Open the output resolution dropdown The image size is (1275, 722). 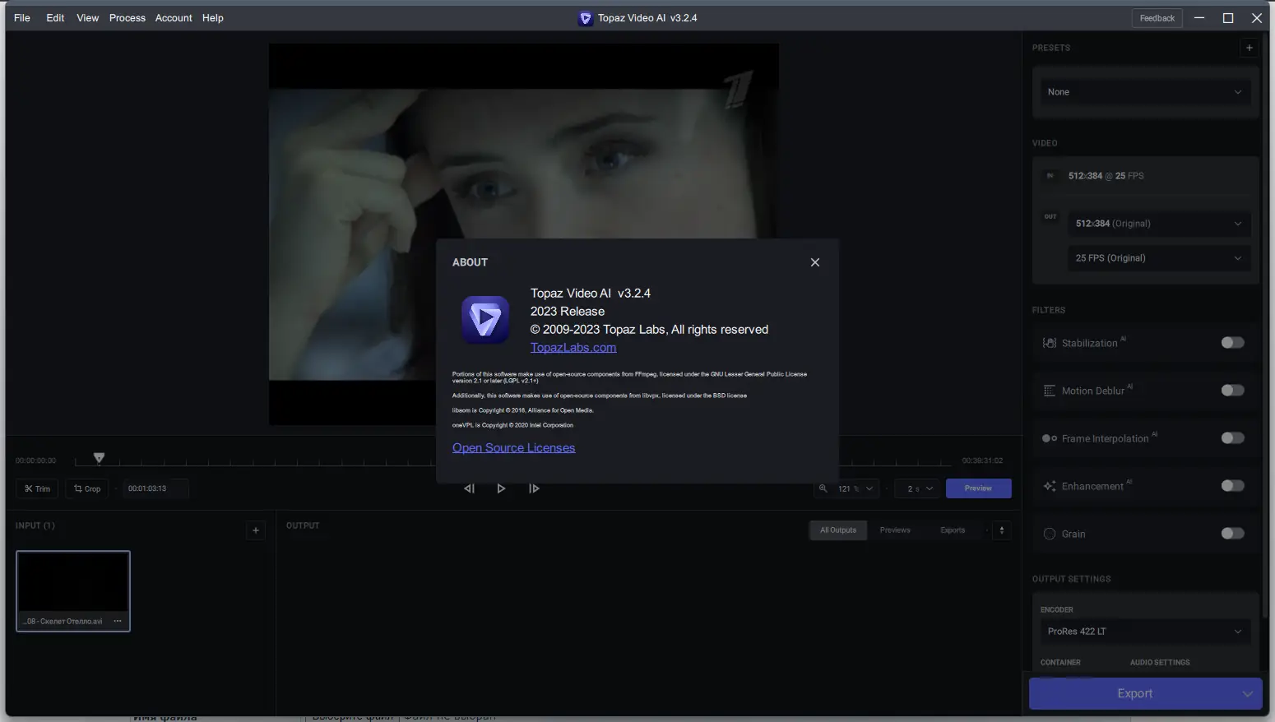(1159, 224)
